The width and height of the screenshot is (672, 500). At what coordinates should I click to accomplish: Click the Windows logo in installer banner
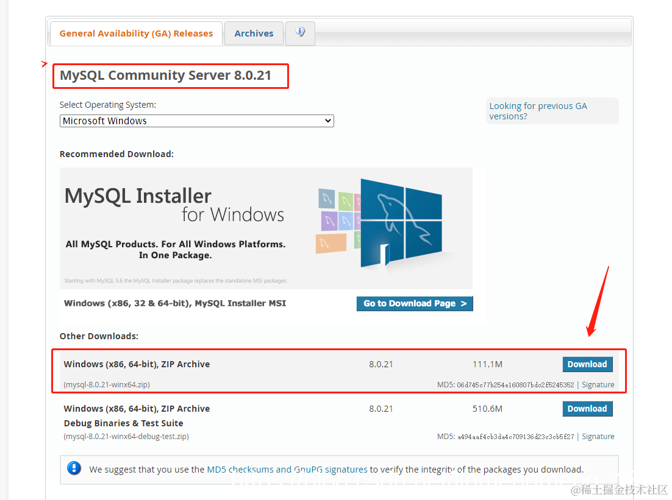(x=401, y=223)
